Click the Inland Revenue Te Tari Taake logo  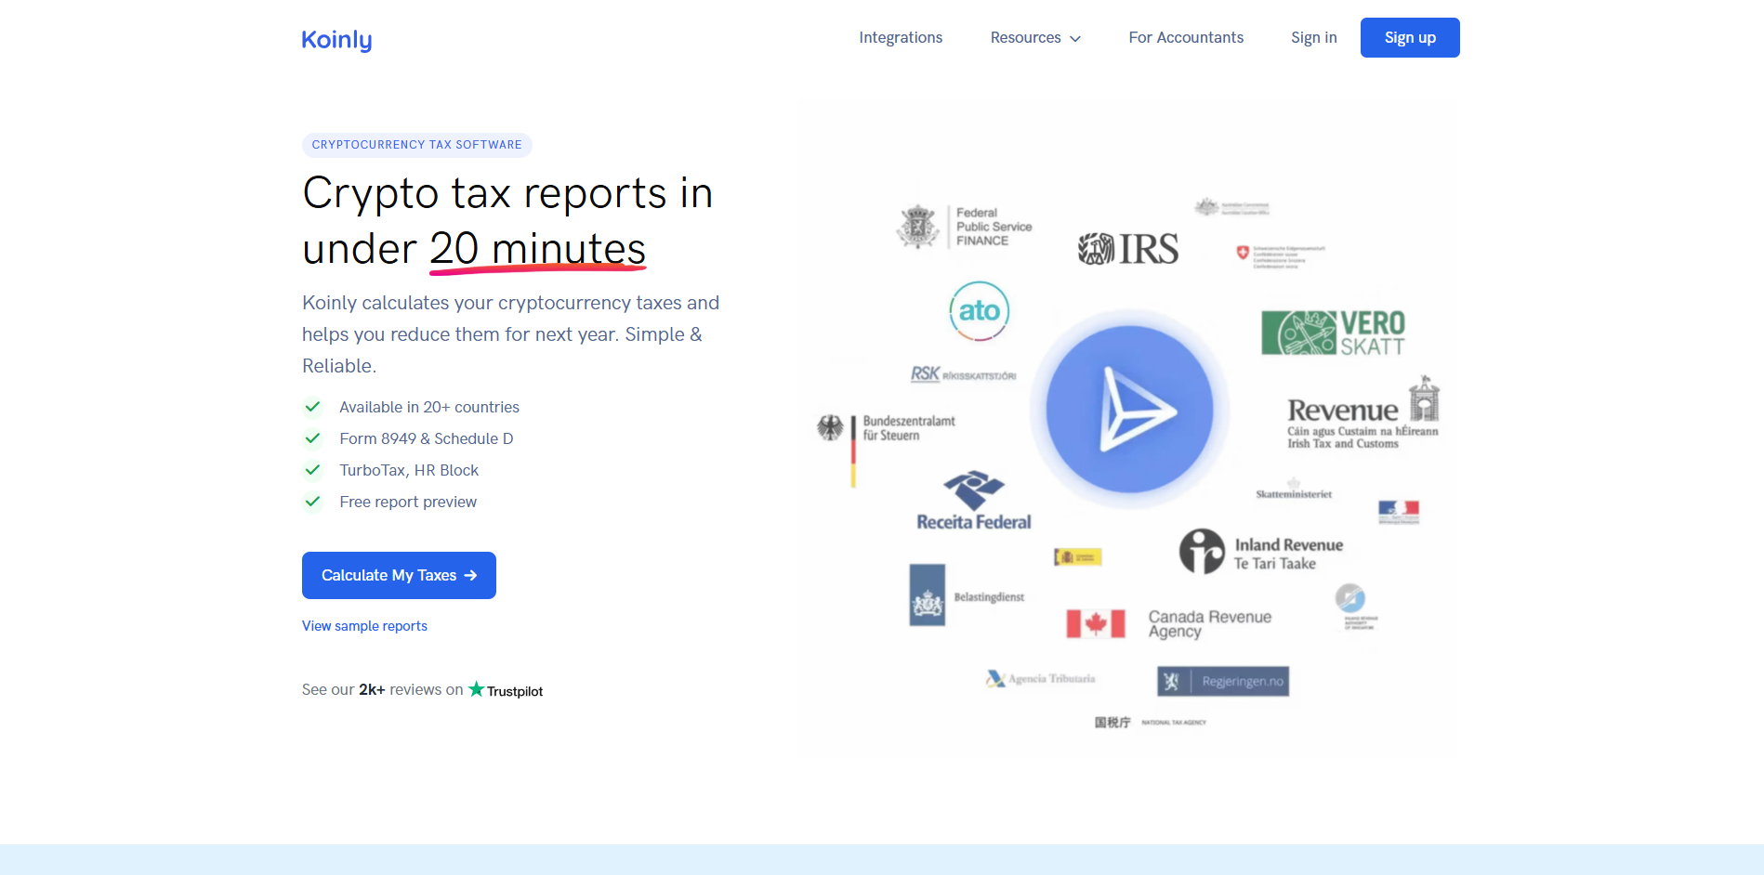1261,552
